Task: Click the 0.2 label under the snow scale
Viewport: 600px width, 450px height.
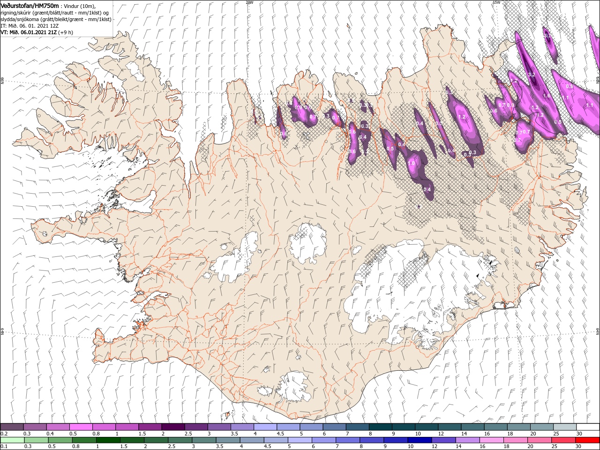Action: click(x=4, y=434)
